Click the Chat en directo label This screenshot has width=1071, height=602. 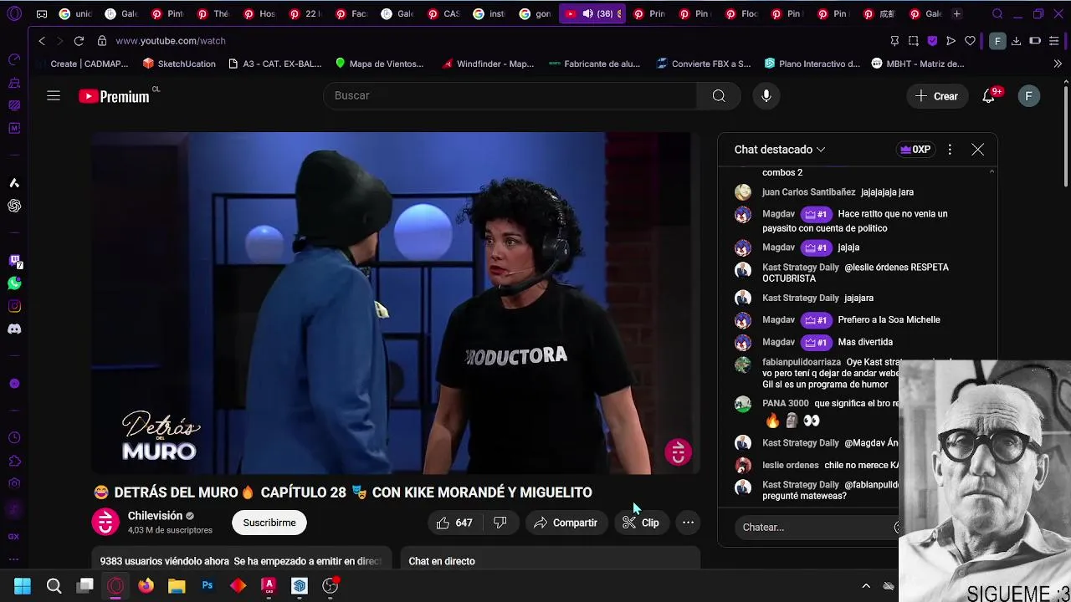(442, 561)
